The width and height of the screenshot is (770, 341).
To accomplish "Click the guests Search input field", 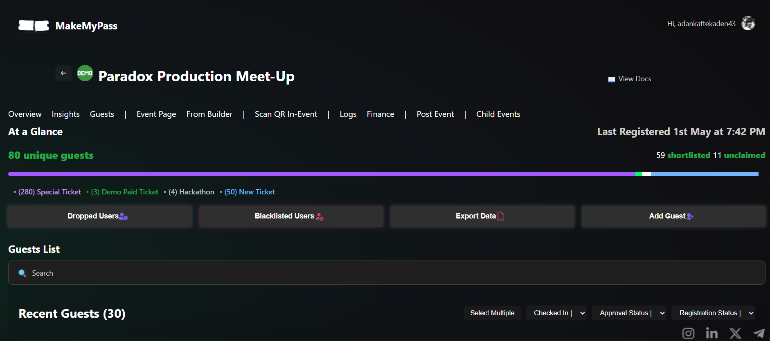I will coord(387,273).
